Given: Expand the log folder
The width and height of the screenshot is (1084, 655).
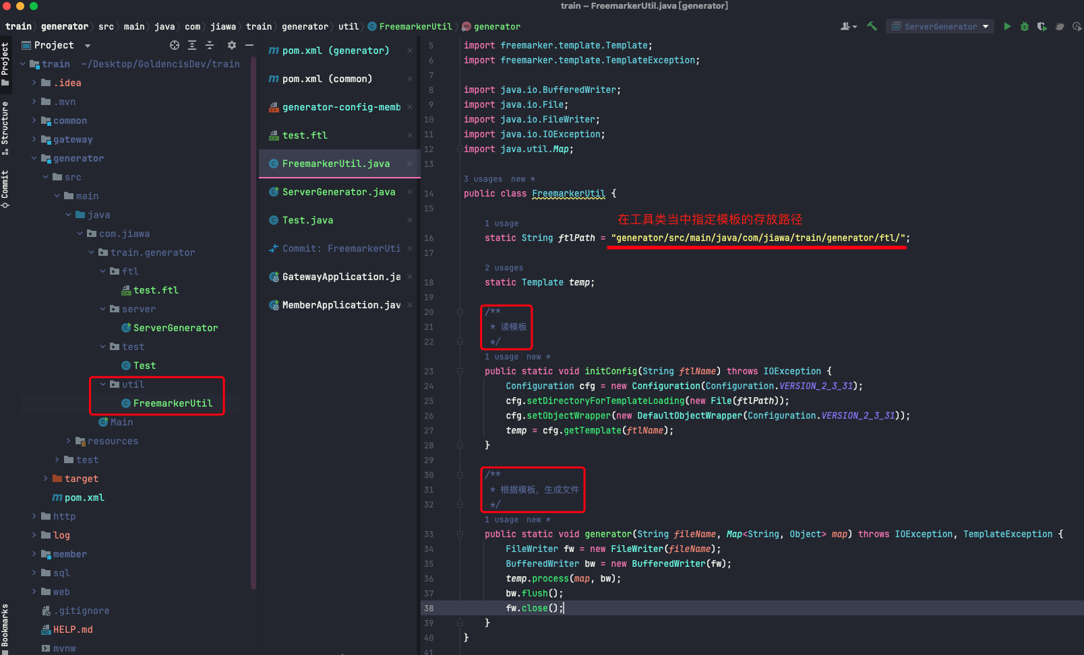Looking at the screenshot, I should click(34, 535).
